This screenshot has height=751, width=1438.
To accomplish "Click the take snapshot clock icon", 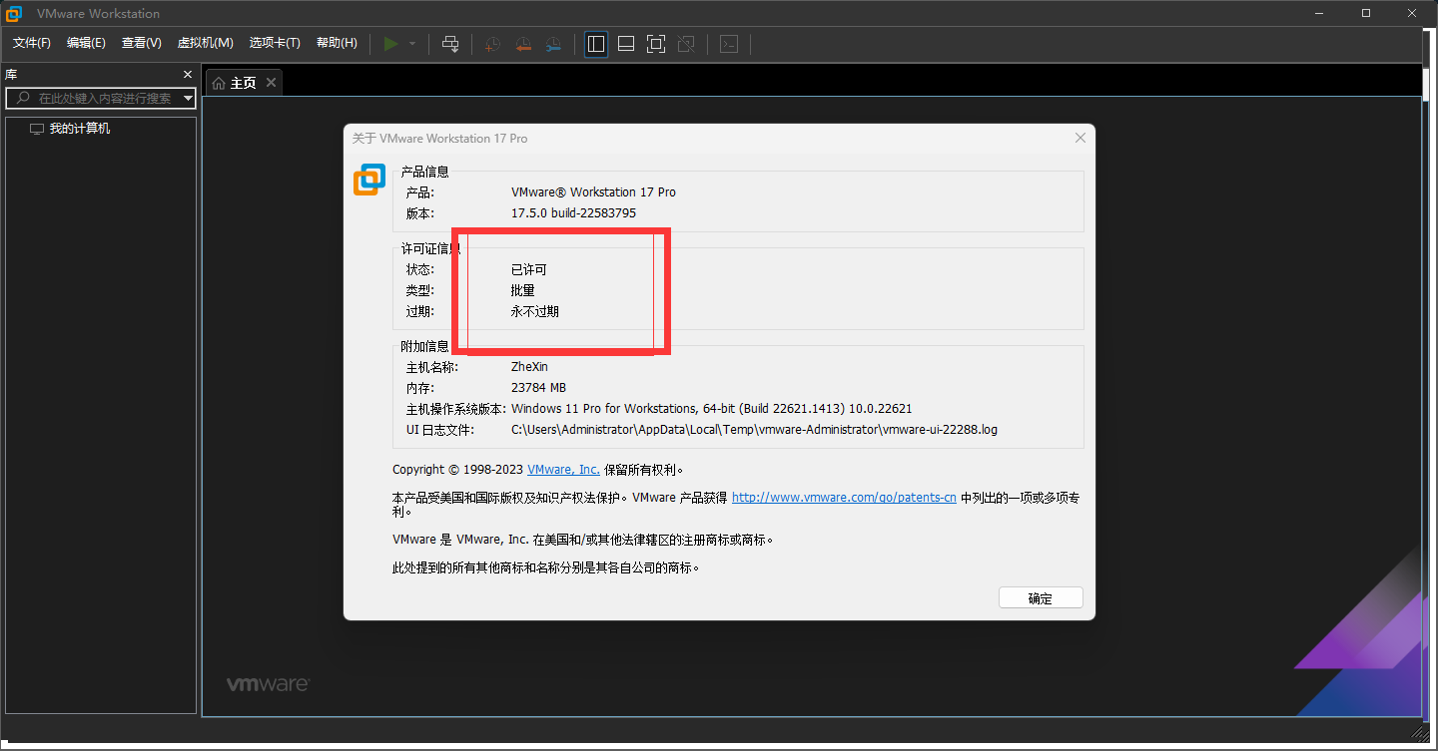I will click(492, 44).
